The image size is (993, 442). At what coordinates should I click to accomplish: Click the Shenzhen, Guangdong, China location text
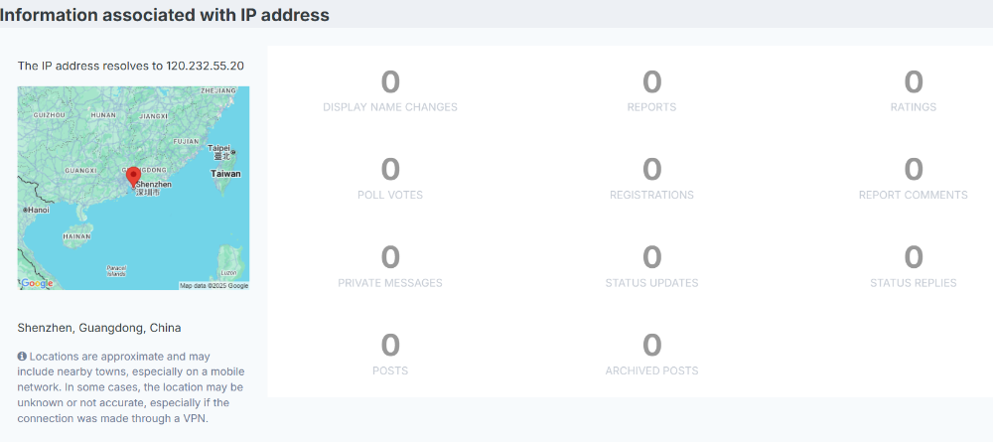point(99,327)
